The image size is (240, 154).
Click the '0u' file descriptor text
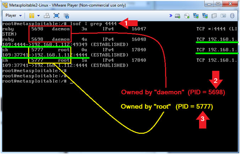(84, 50)
